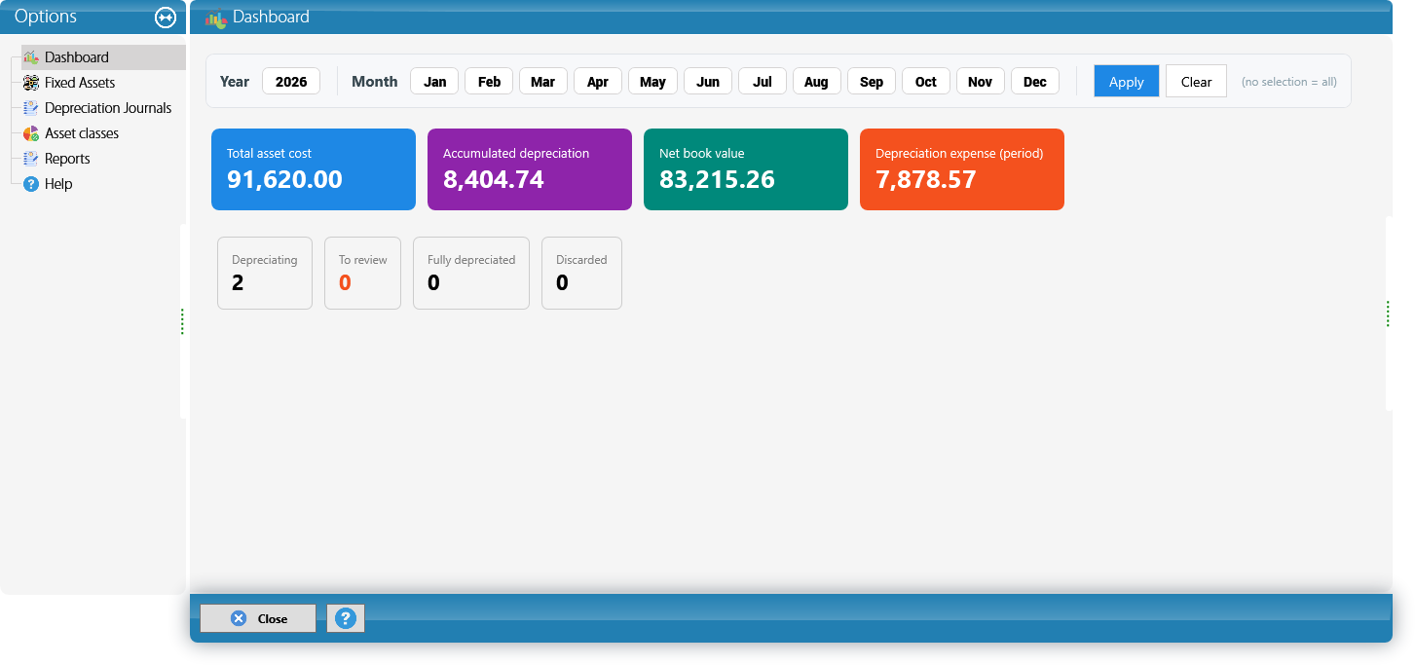This screenshot has width=1415, height=665.
Task: Click the chart icon in Dashboard header
Action: point(216,18)
